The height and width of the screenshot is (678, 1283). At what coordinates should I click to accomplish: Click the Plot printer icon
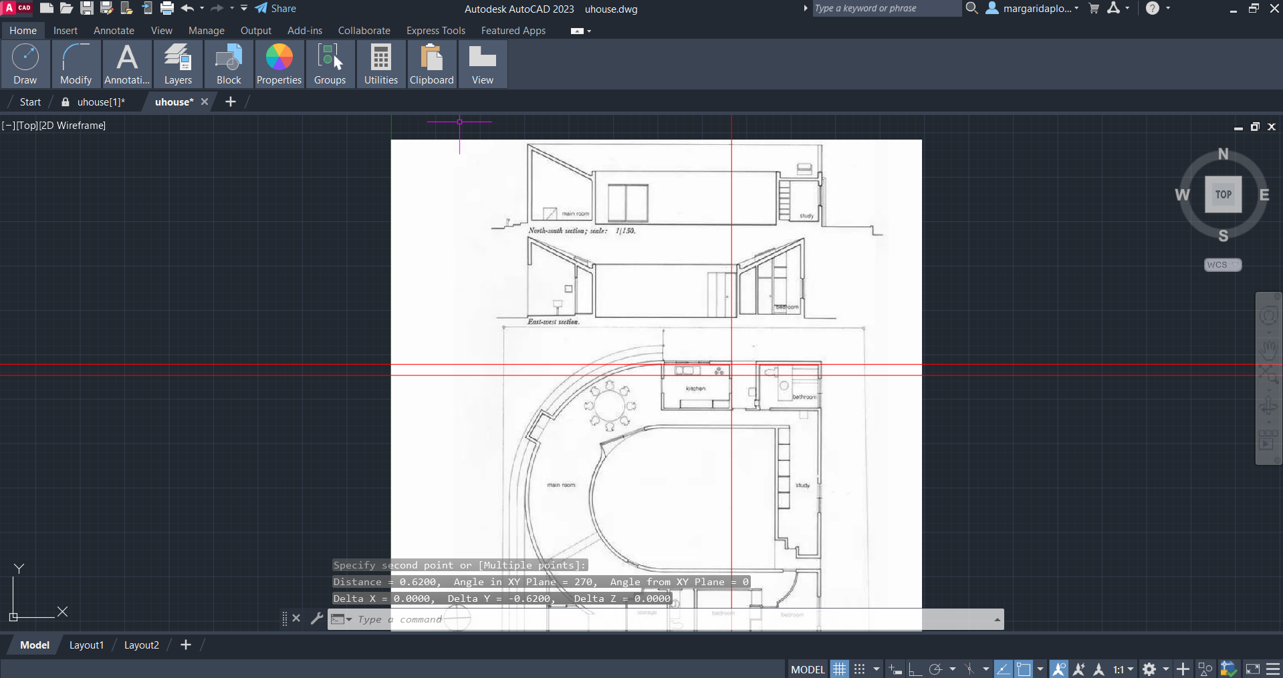coord(167,9)
